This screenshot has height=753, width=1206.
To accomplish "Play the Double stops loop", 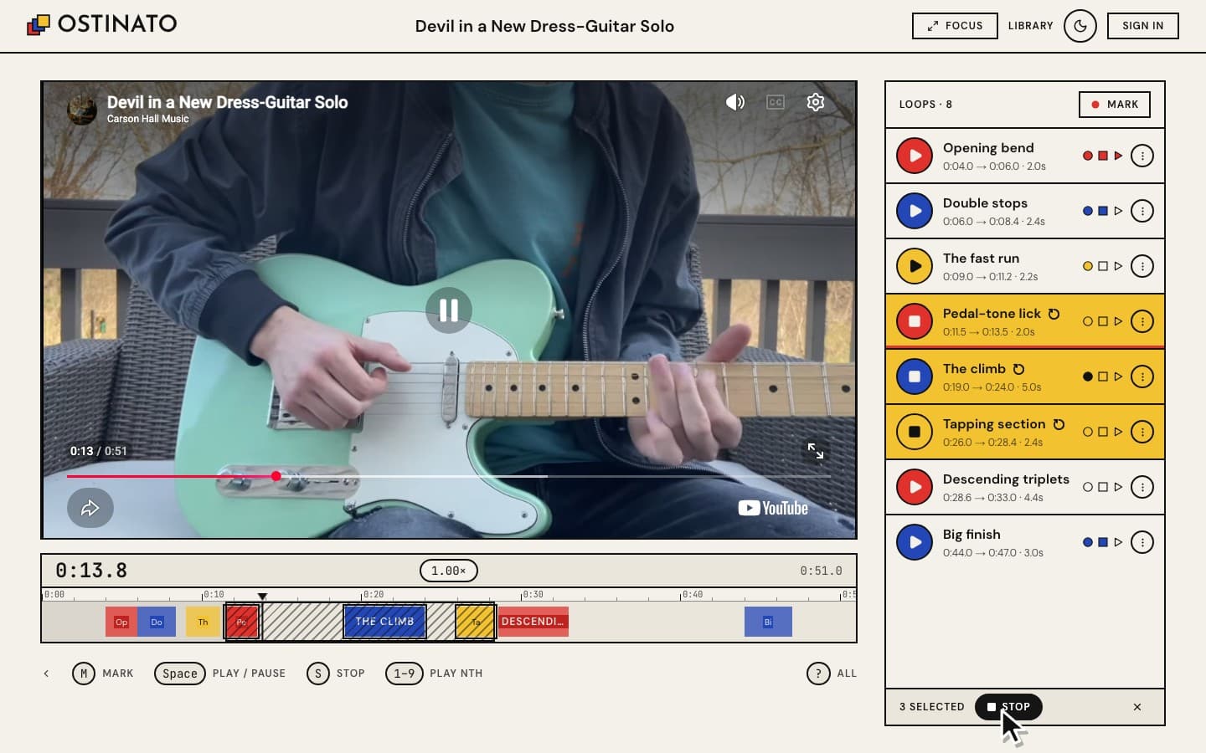I will pyautogui.click(x=915, y=211).
